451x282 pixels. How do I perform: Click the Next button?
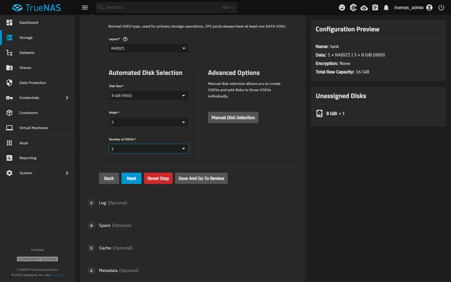(132, 178)
